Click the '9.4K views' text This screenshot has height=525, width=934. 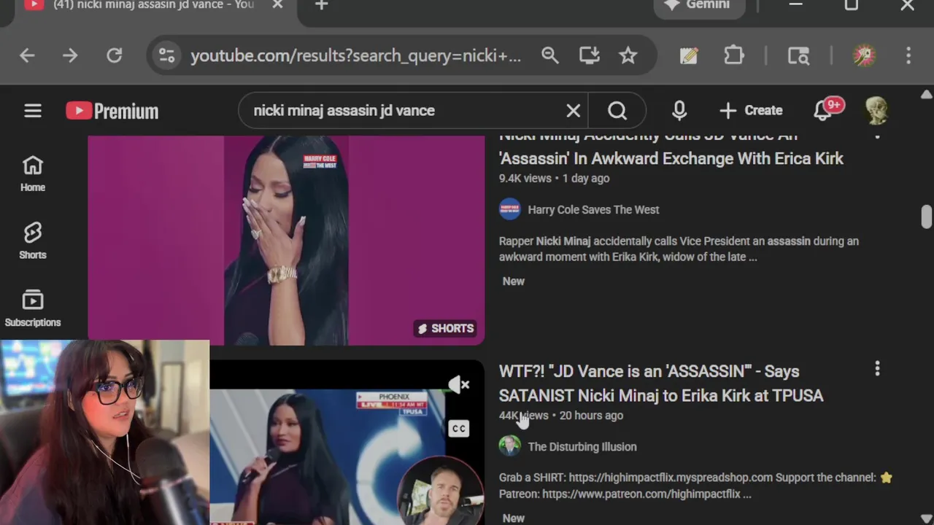(525, 178)
